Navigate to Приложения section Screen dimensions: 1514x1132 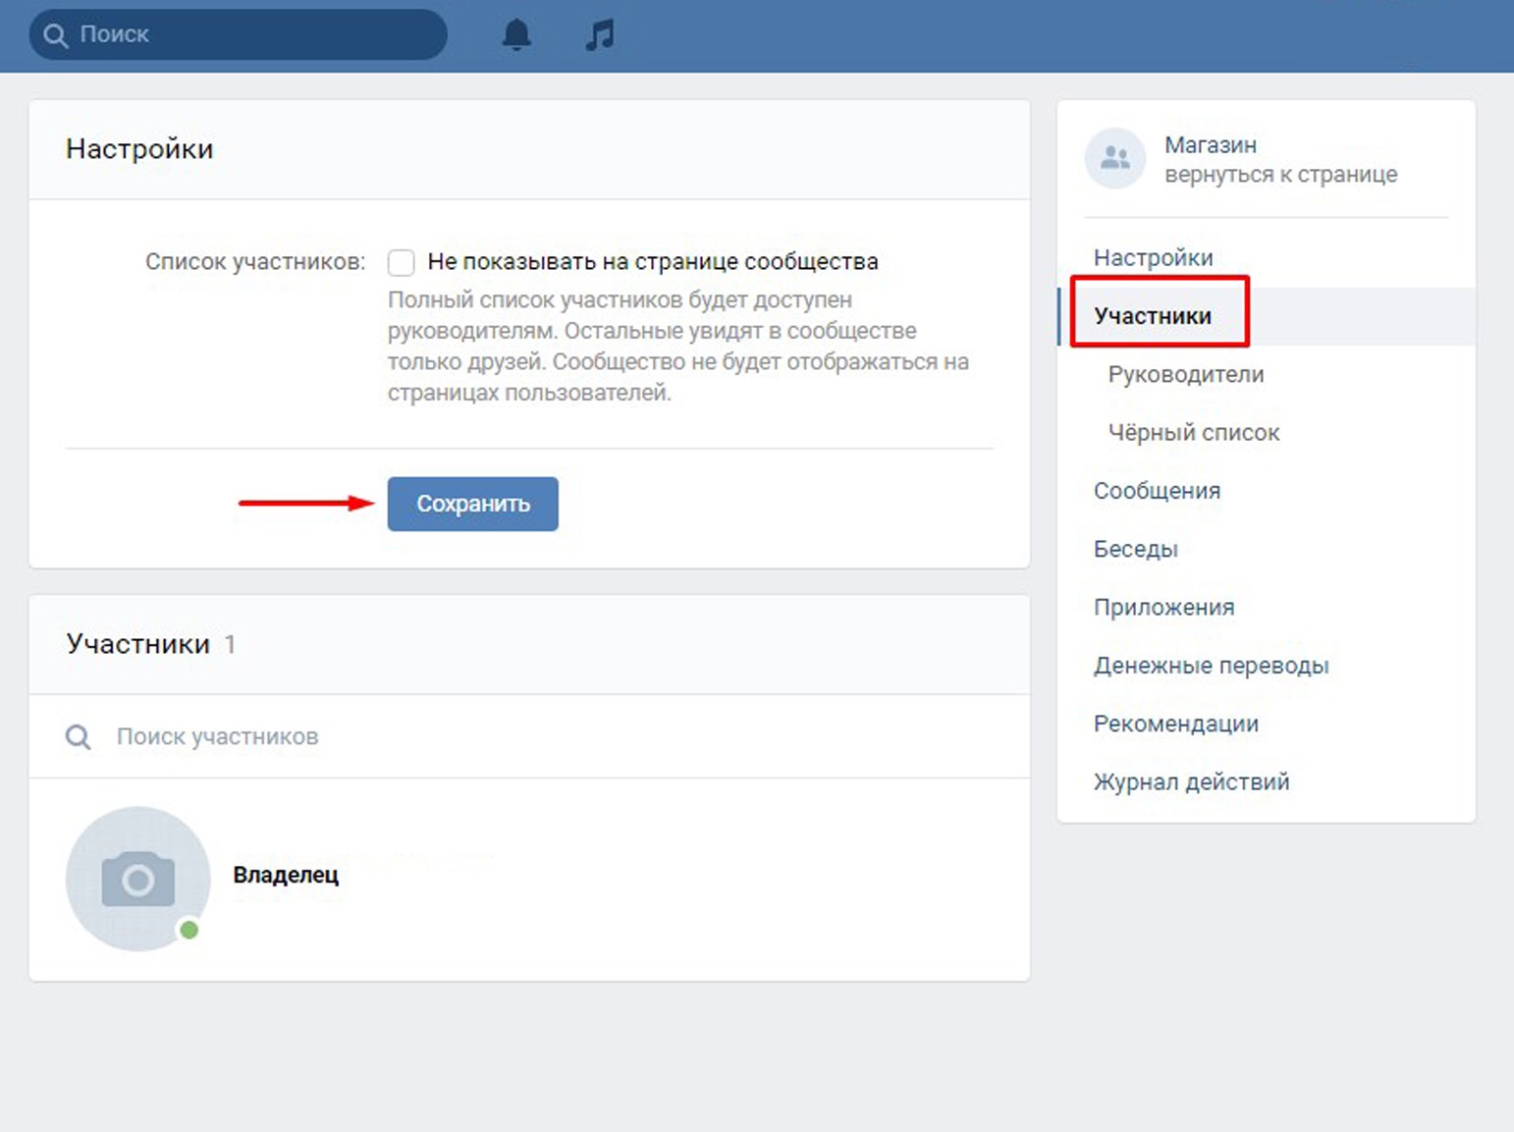click(x=1163, y=607)
